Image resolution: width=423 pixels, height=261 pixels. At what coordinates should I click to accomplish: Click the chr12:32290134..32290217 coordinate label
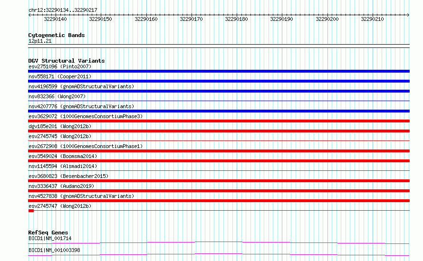[x=63, y=10]
